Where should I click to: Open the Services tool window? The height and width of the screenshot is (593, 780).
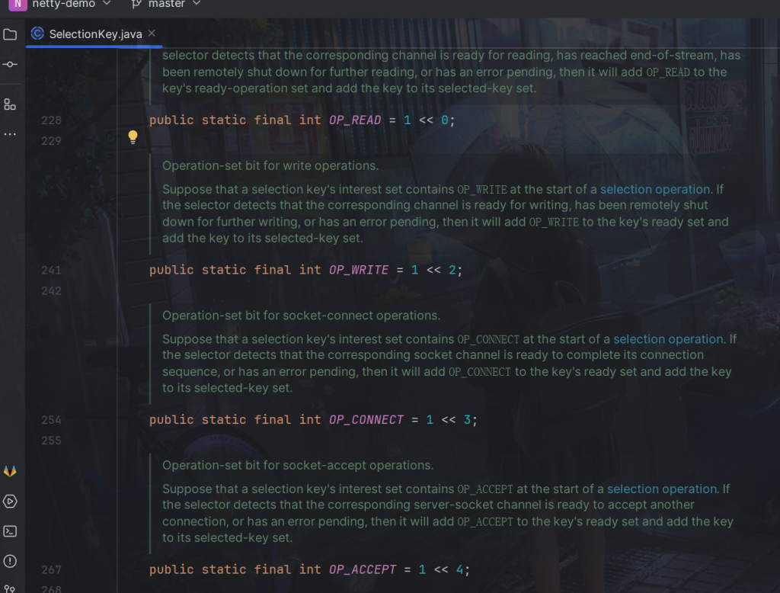click(x=10, y=502)
